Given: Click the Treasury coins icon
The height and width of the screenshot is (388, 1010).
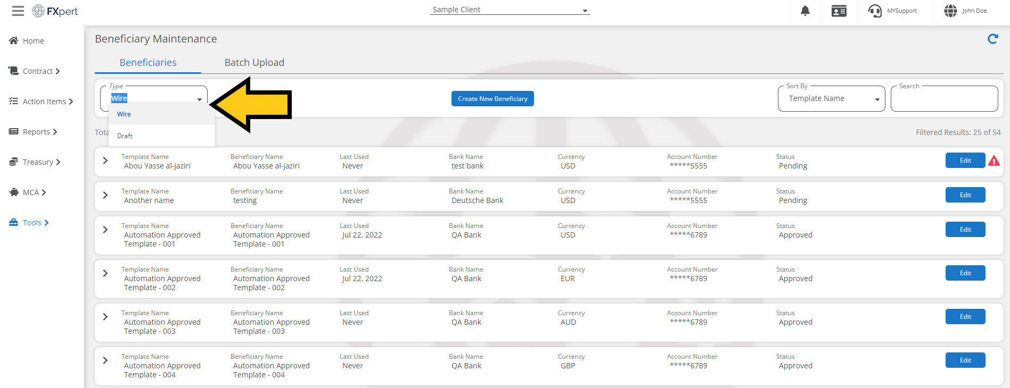Looking at the screenshot, I should coord(14,162).
